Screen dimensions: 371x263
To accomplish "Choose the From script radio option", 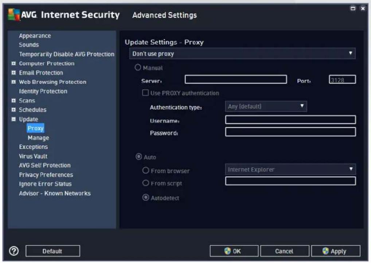I will click(145, 183).
